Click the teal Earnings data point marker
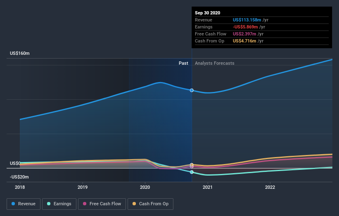Screen dimensions: 339x216 coord(192,172)
